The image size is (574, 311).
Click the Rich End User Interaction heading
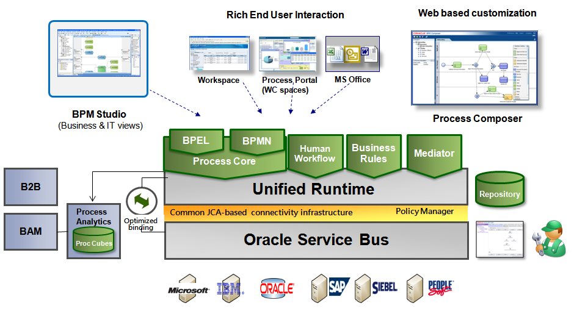click(285, 15)
